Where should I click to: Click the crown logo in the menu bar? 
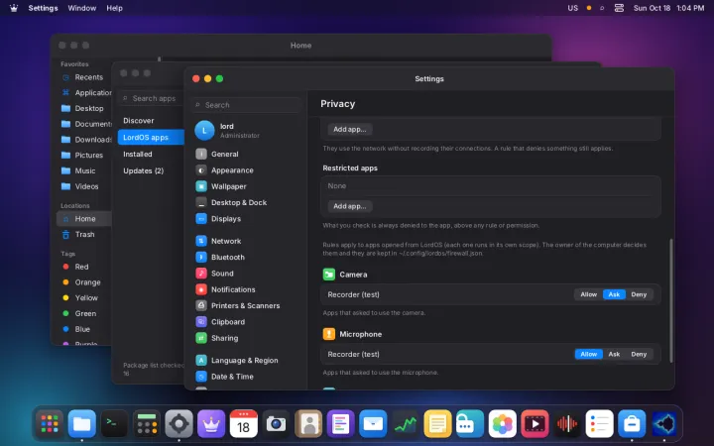click(14, 8)
